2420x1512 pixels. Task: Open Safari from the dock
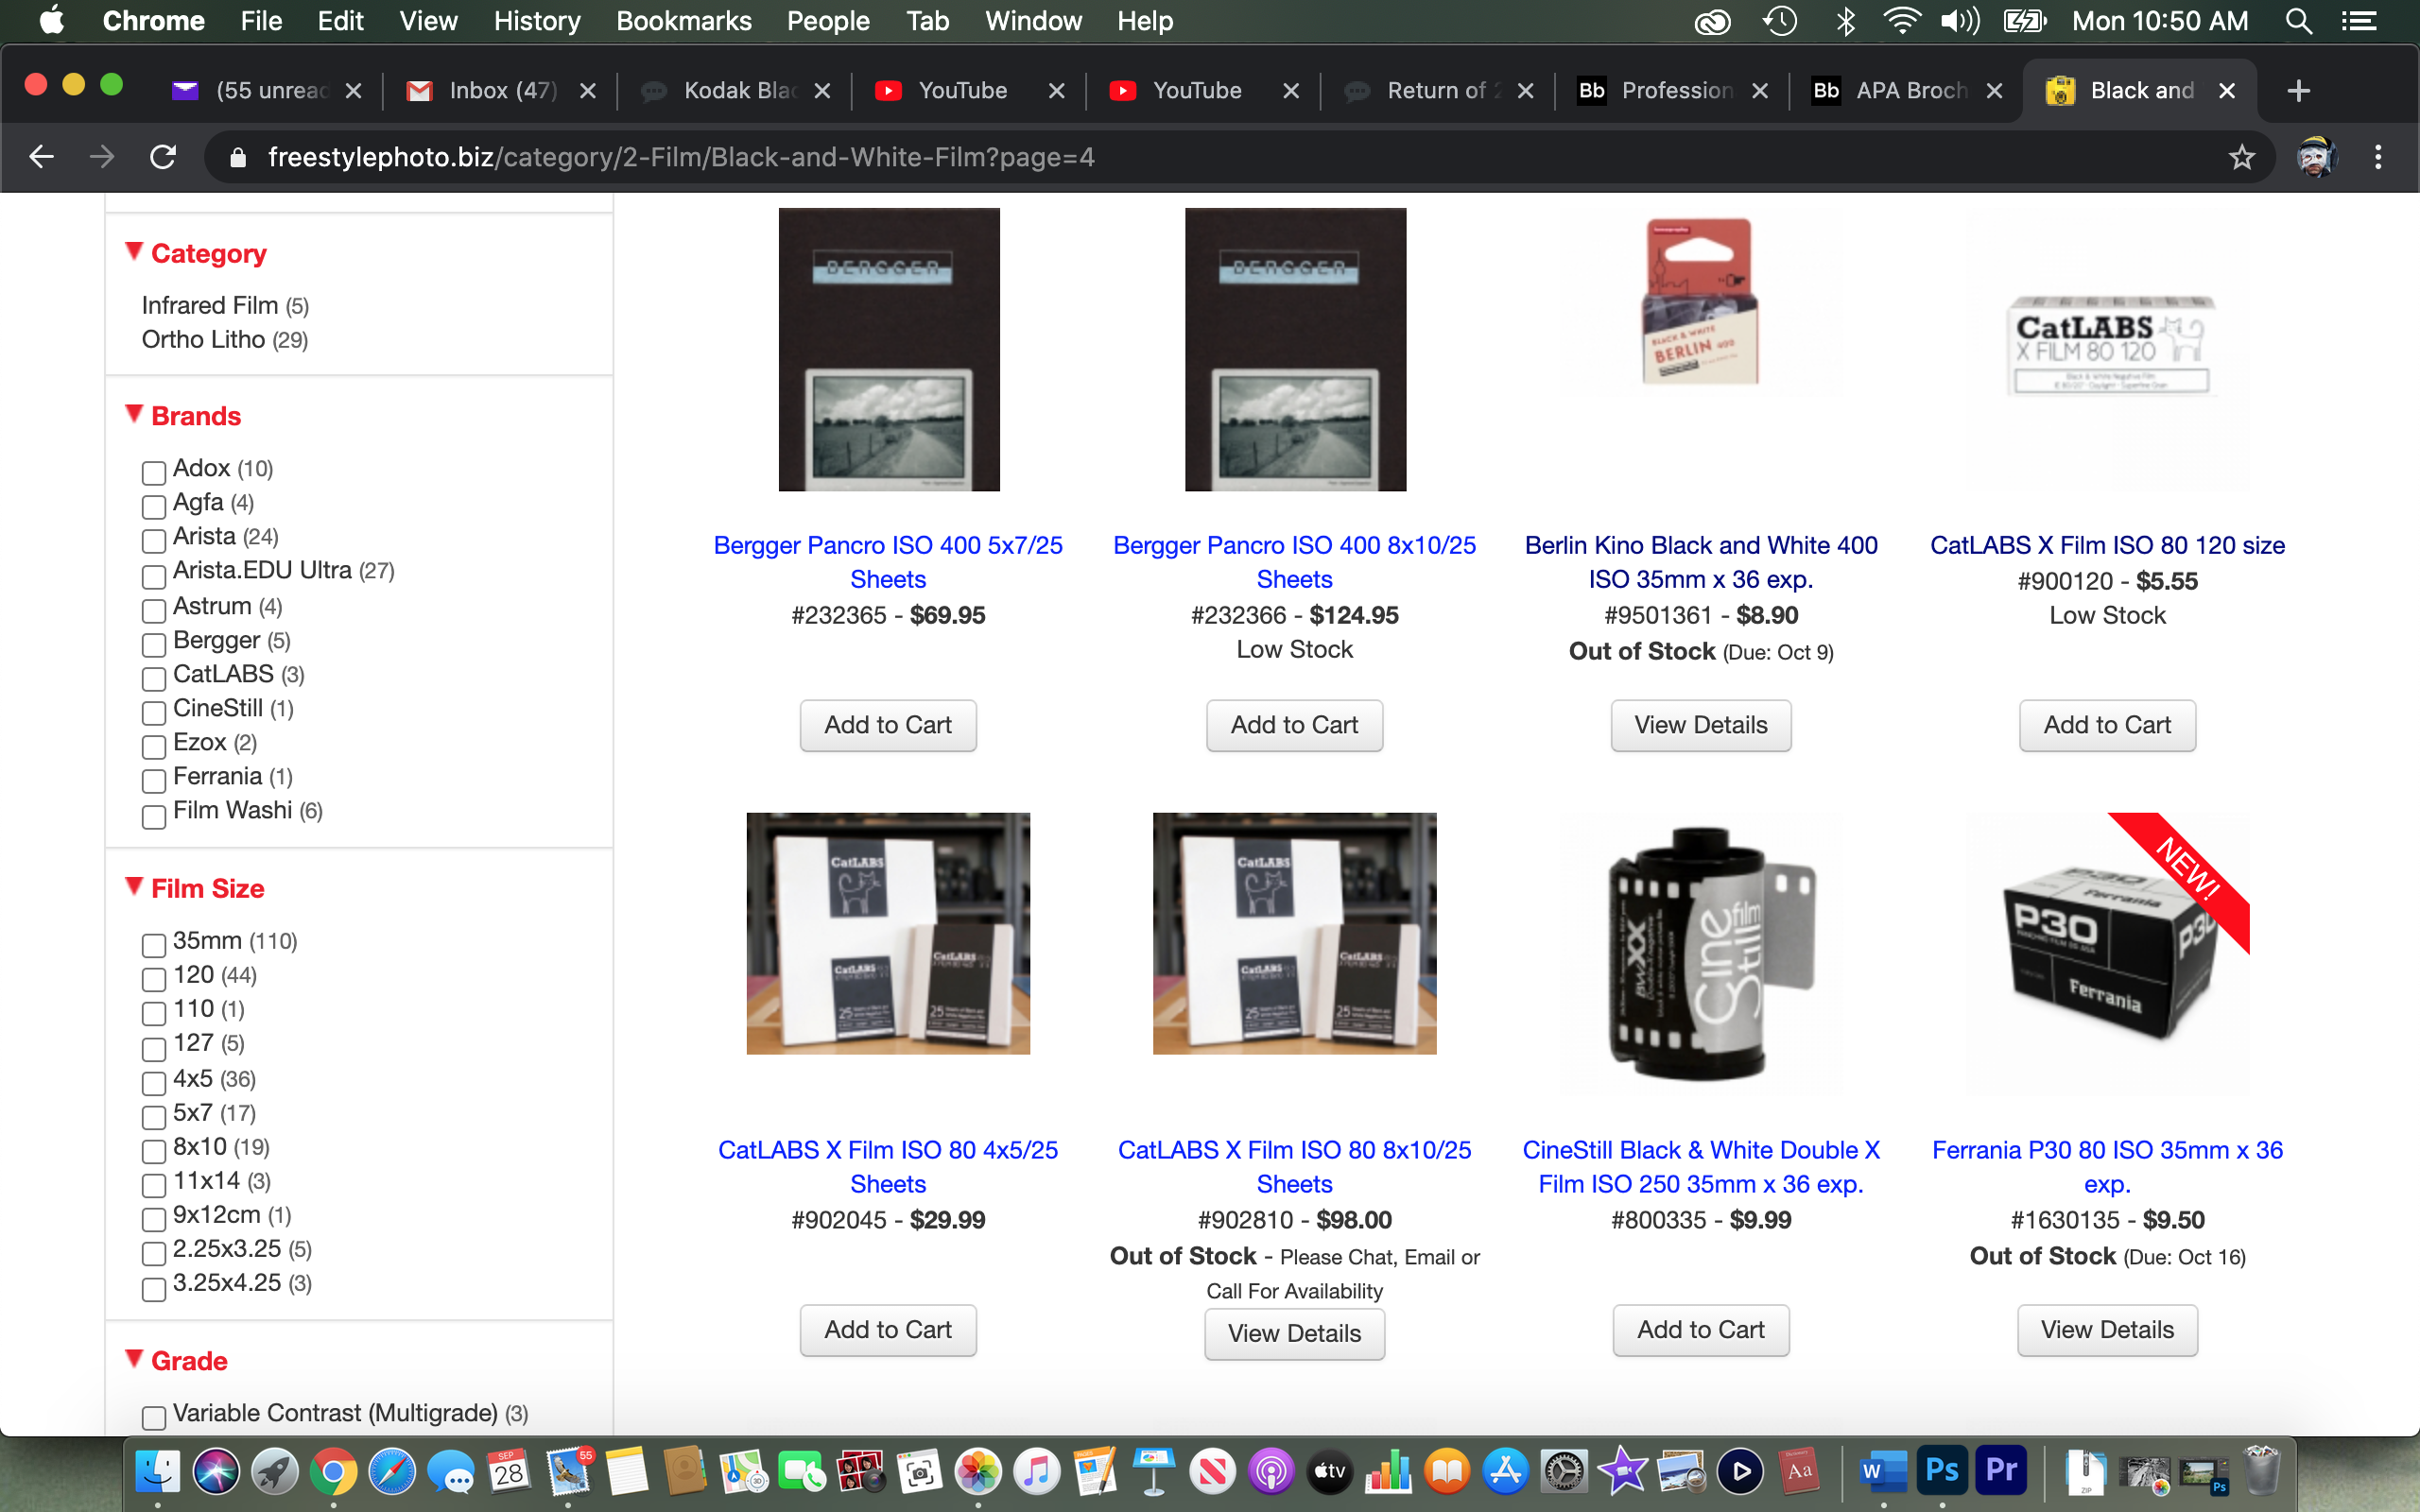[x=391, y=1471]
